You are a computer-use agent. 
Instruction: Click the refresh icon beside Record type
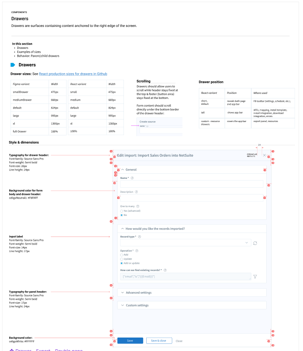[255, 243]
